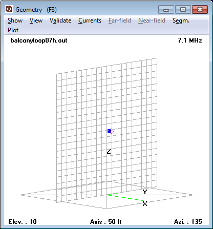Click the green X axis line
213x229 pixels.
(125, 198)
